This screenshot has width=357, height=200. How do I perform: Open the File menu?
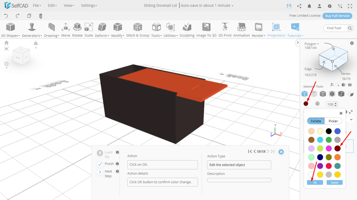point(37,6)
